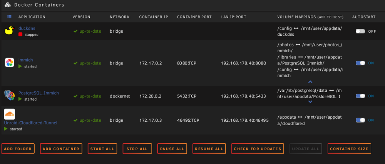Click the CONTAINER SIZE button

tap(349, 149)
